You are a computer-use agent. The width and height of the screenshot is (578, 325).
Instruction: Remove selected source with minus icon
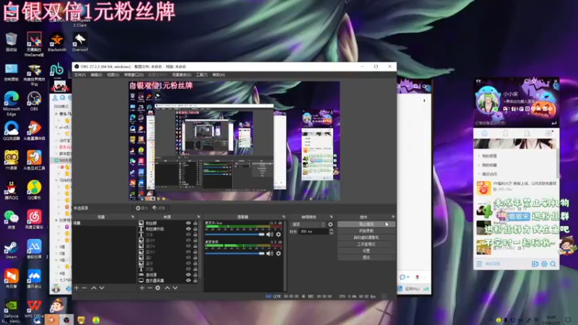150,287
